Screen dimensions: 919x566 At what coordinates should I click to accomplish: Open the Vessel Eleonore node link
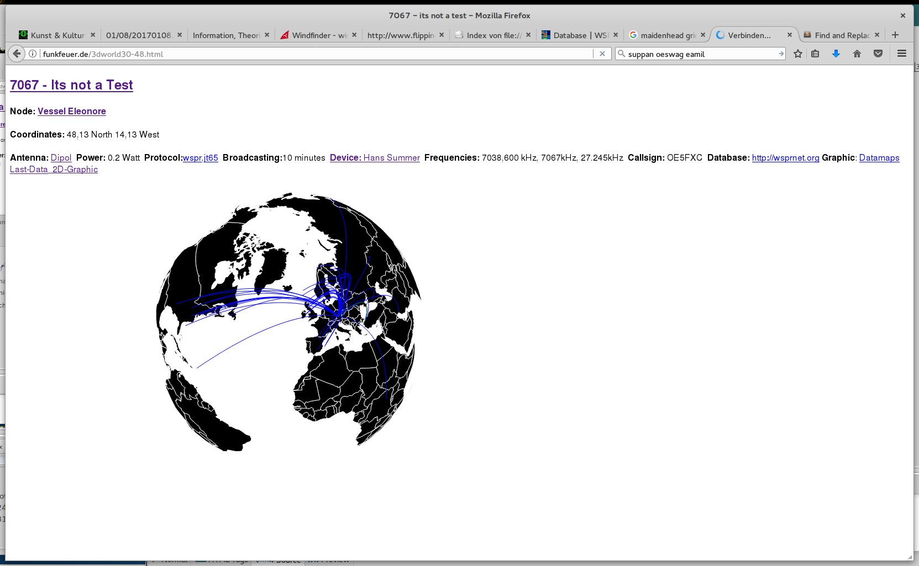[72, 111]
